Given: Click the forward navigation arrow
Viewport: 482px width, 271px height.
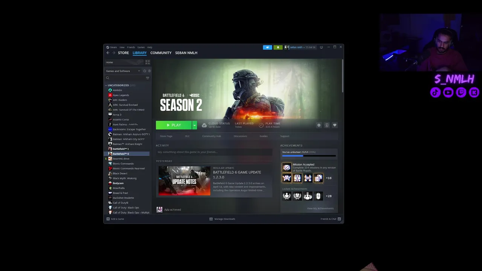Looking at the screenshot, I should point(114,53).
